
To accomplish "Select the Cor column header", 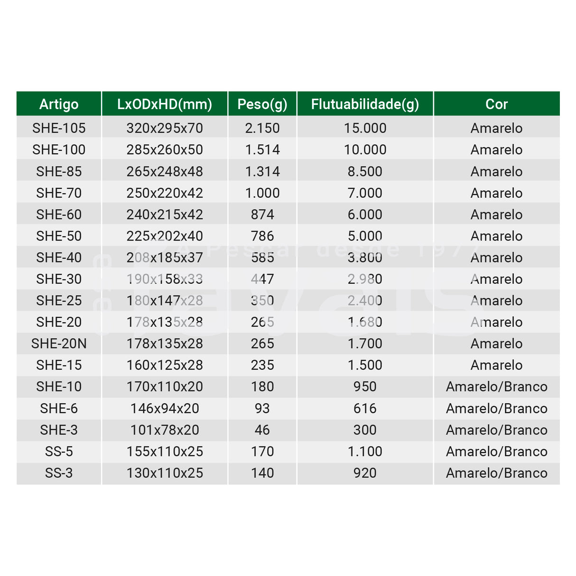I will click(496, 104).
